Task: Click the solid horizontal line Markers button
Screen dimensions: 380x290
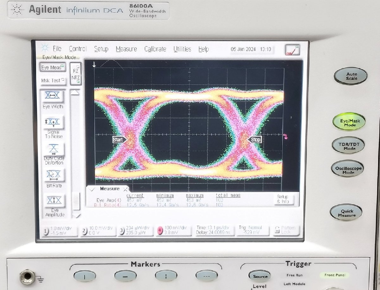Action: click(x=125, y=276)
